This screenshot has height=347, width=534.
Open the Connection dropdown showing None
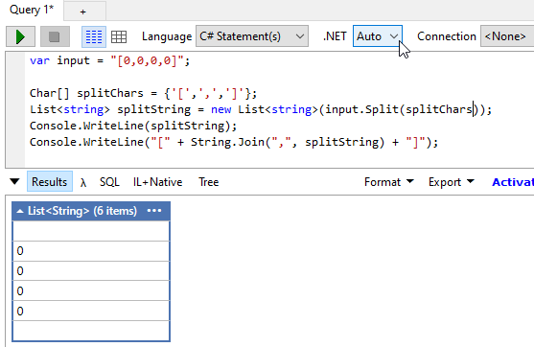[507, 36]
